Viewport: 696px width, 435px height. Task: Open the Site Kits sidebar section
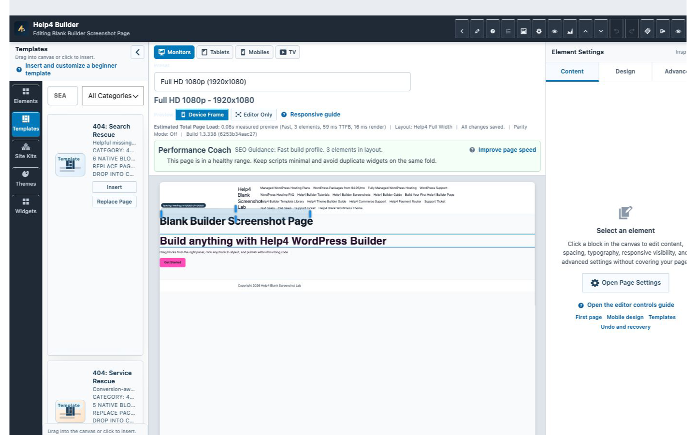click(26, 151)
